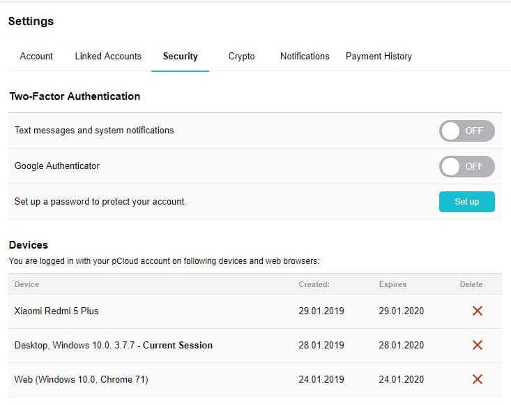This screenshot has height=405, width=511.
Task: View the Payment History tab
Action: point(379,56)
